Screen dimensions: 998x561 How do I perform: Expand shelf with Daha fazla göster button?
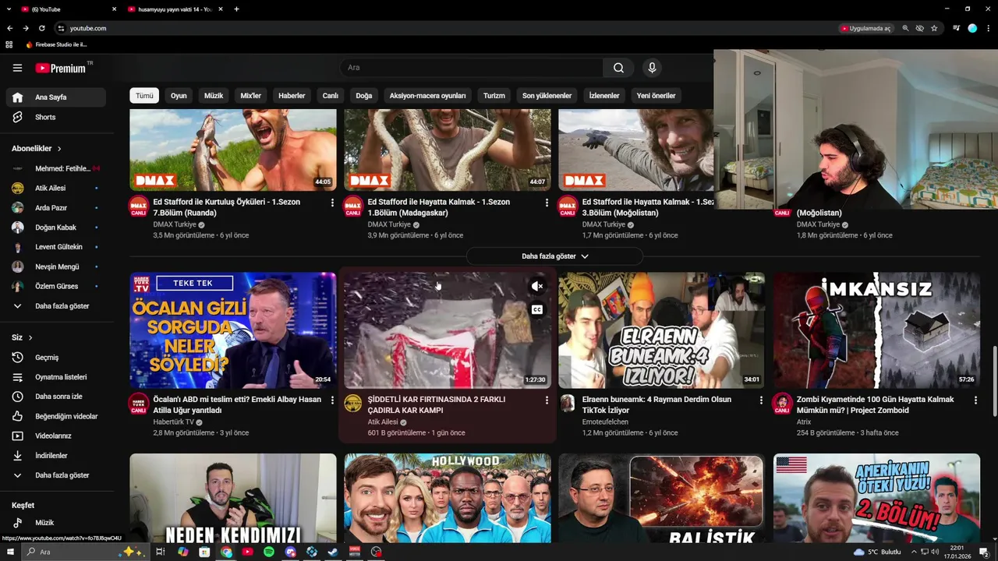554,256
